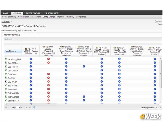This screenshot has height=122, width=163.
Task: Open Password Encryption violation for EW-3750A
Action: coord(48,81)
